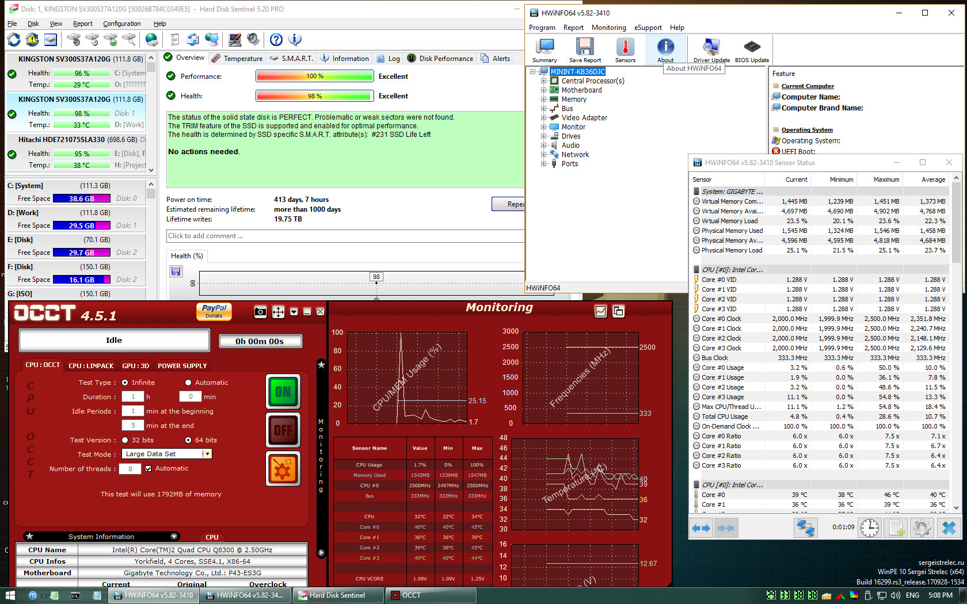Switch to the Disk Performance tab

pyautogui.click(x=440, y=58)
